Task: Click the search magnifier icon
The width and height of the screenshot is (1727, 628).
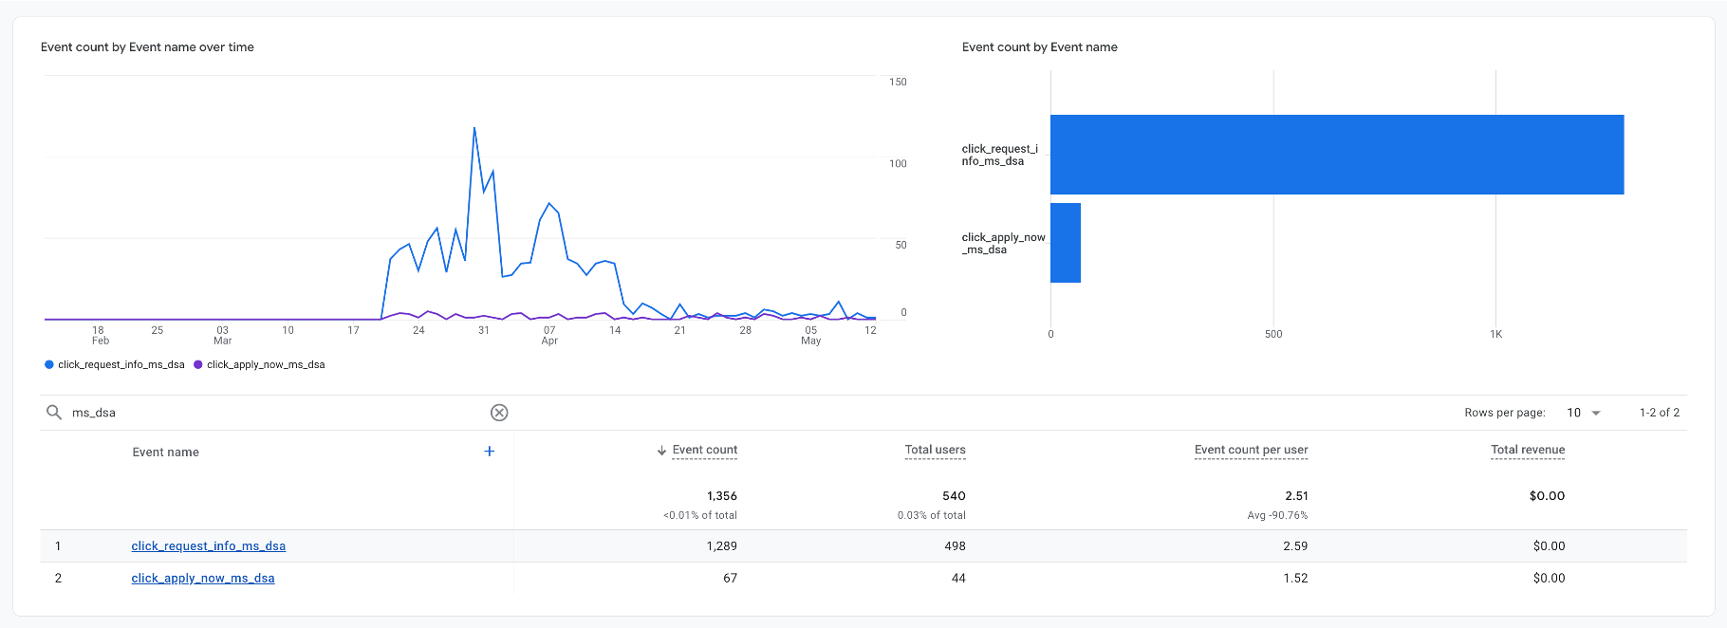Action: 54,413
